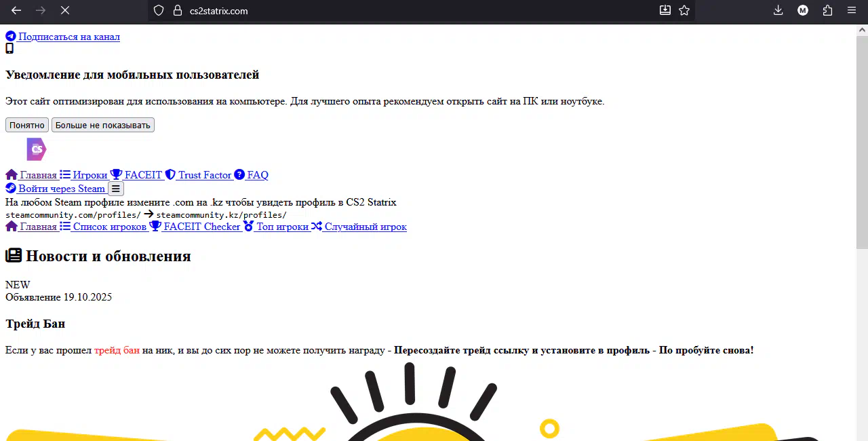868x441 pixels.
Task: Open the browser hamburger application menu
Action: tap(852, 10)
